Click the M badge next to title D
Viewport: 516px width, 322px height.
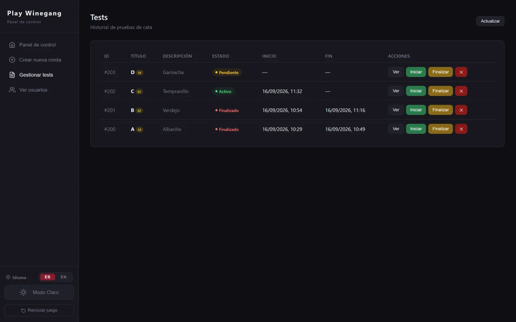[x=140, y=73]
